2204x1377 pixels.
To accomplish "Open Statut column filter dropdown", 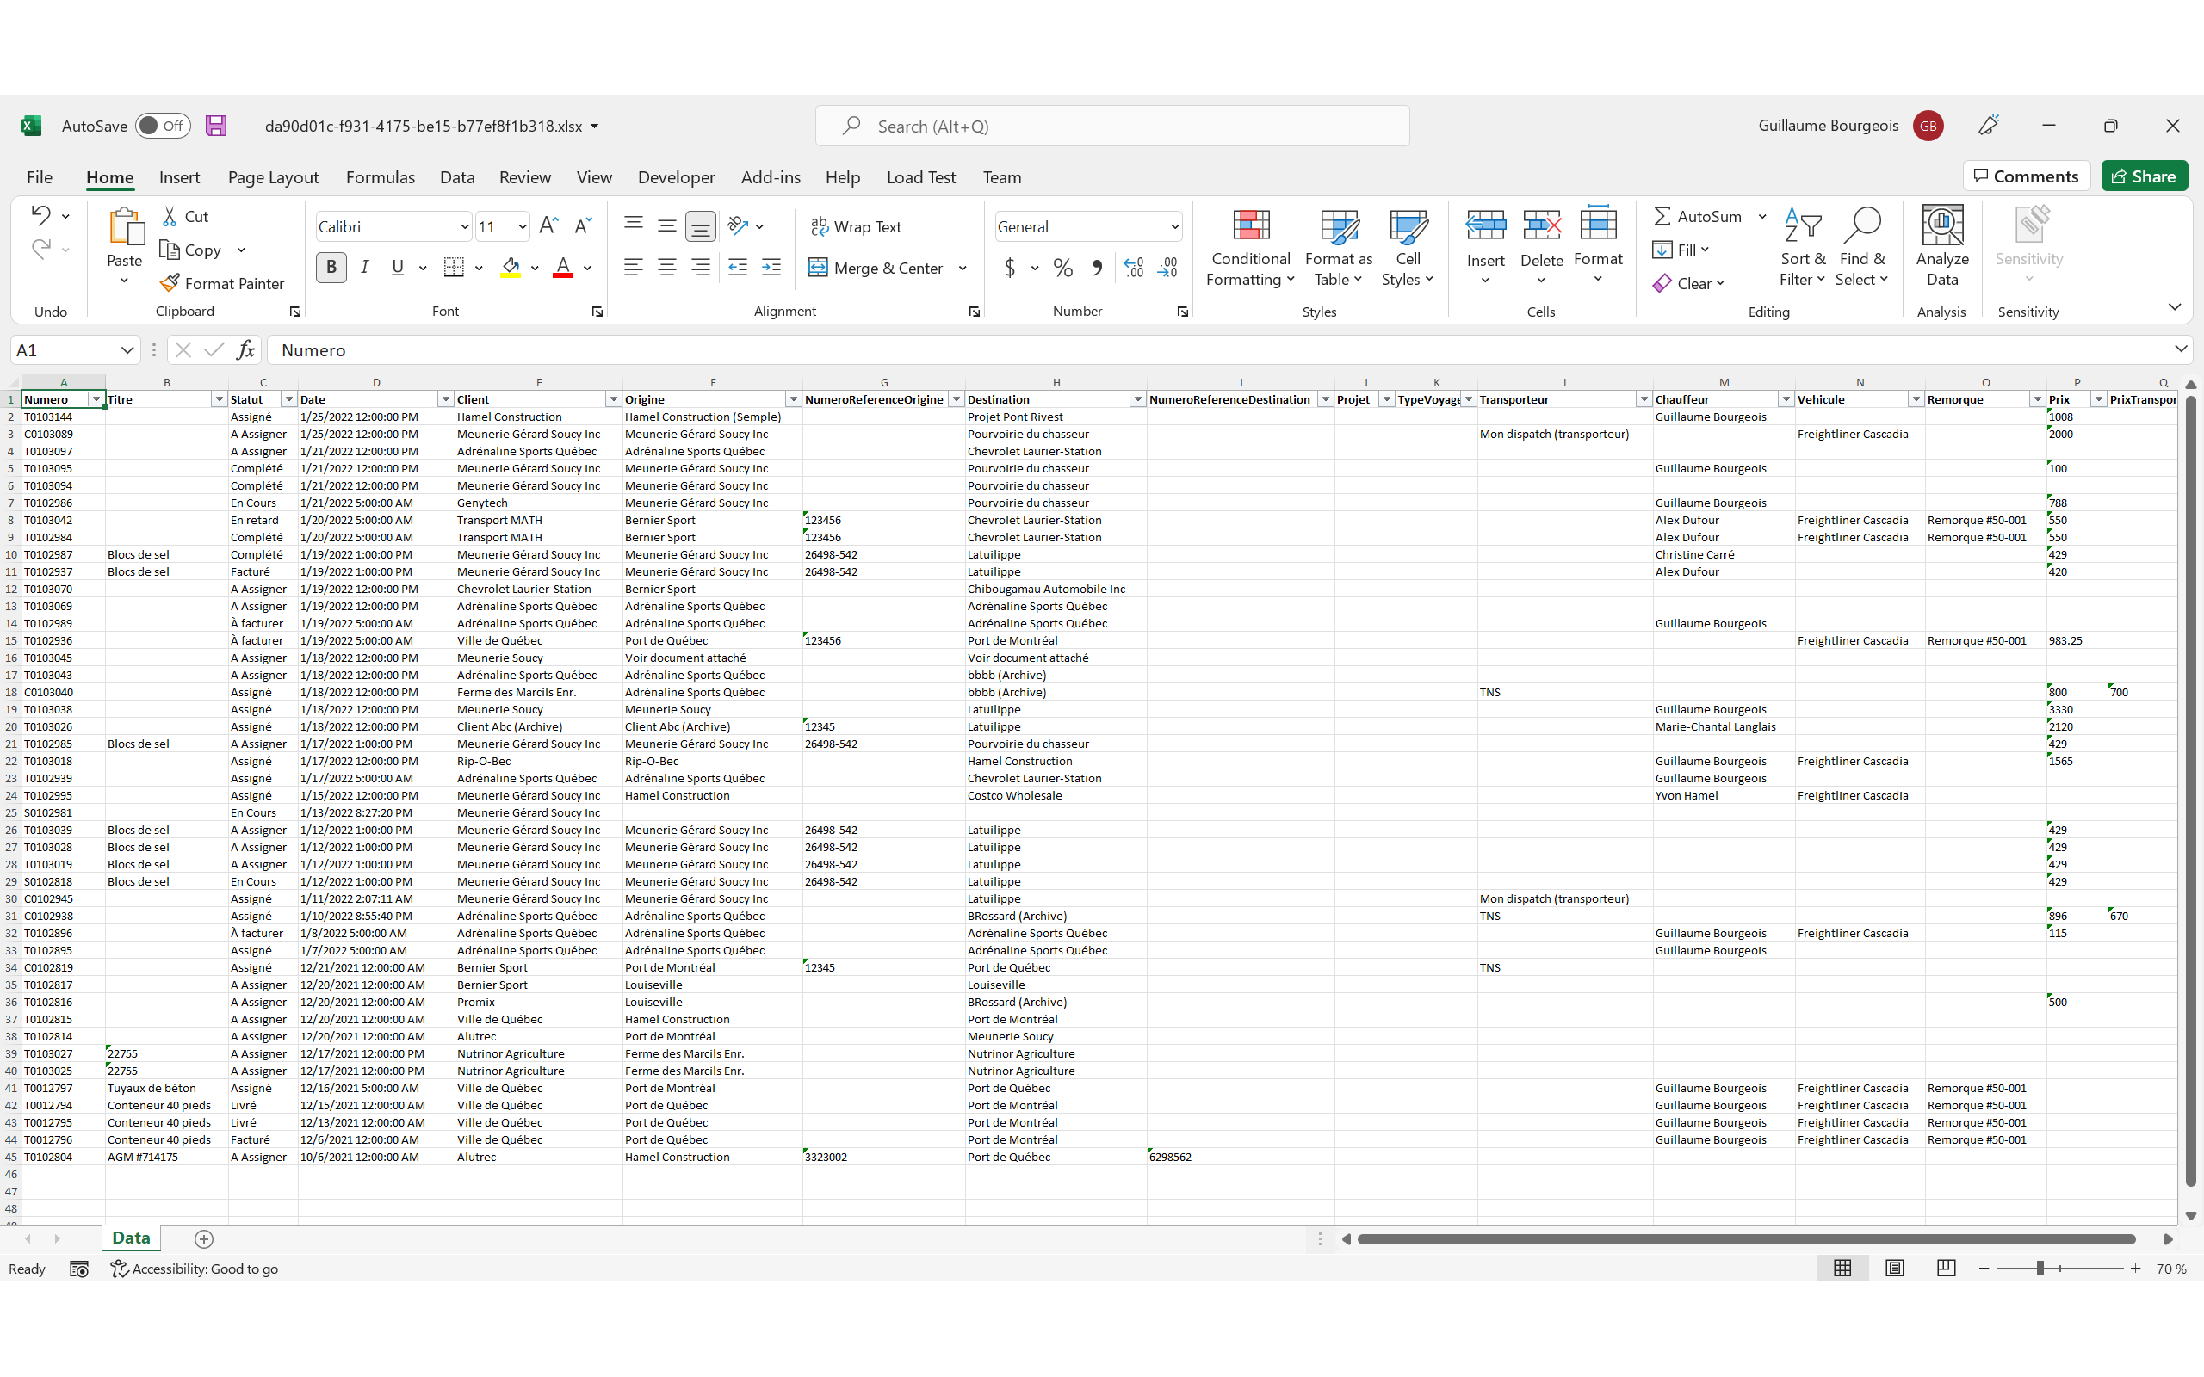I will tap(288, 400).
